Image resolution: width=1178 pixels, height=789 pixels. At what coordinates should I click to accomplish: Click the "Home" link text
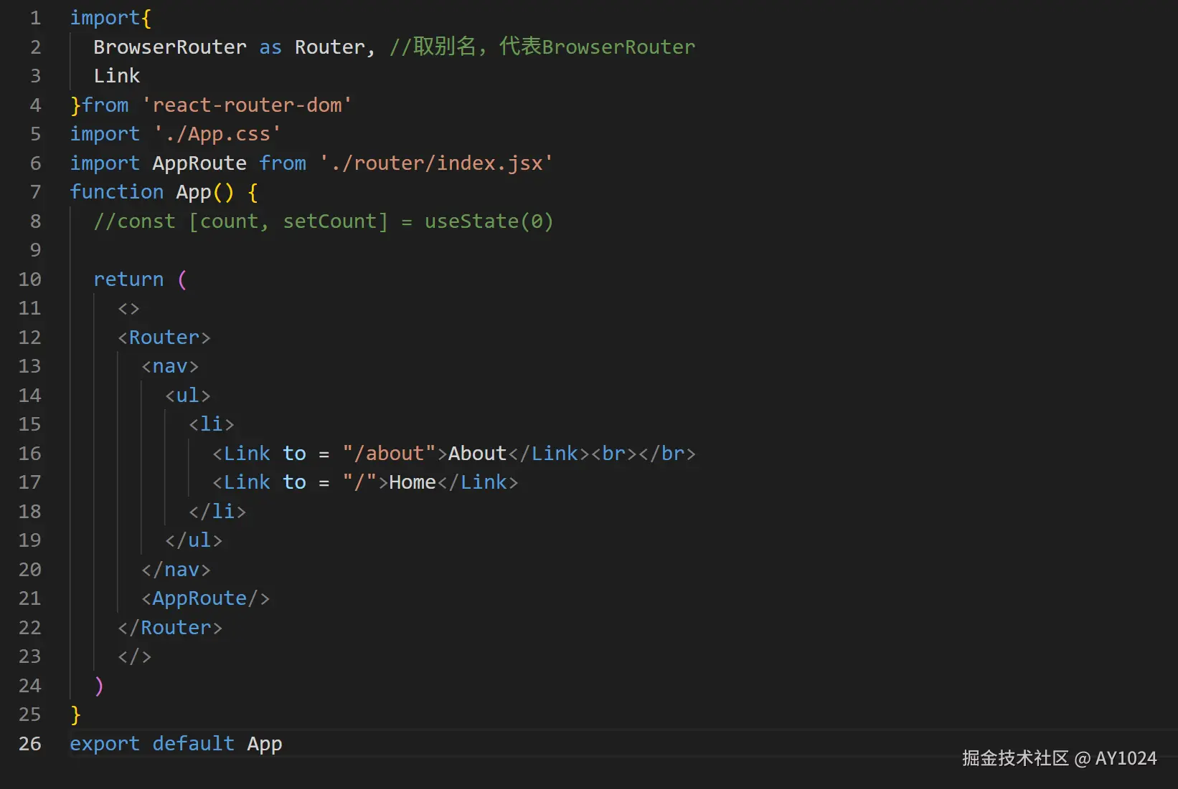pyautogui.click(x=413, y=482)
